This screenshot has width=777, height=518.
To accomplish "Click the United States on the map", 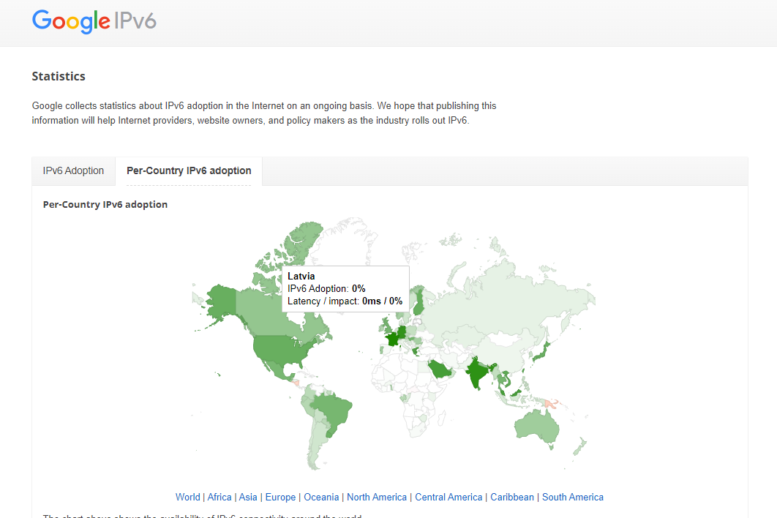I will point(280,350).
